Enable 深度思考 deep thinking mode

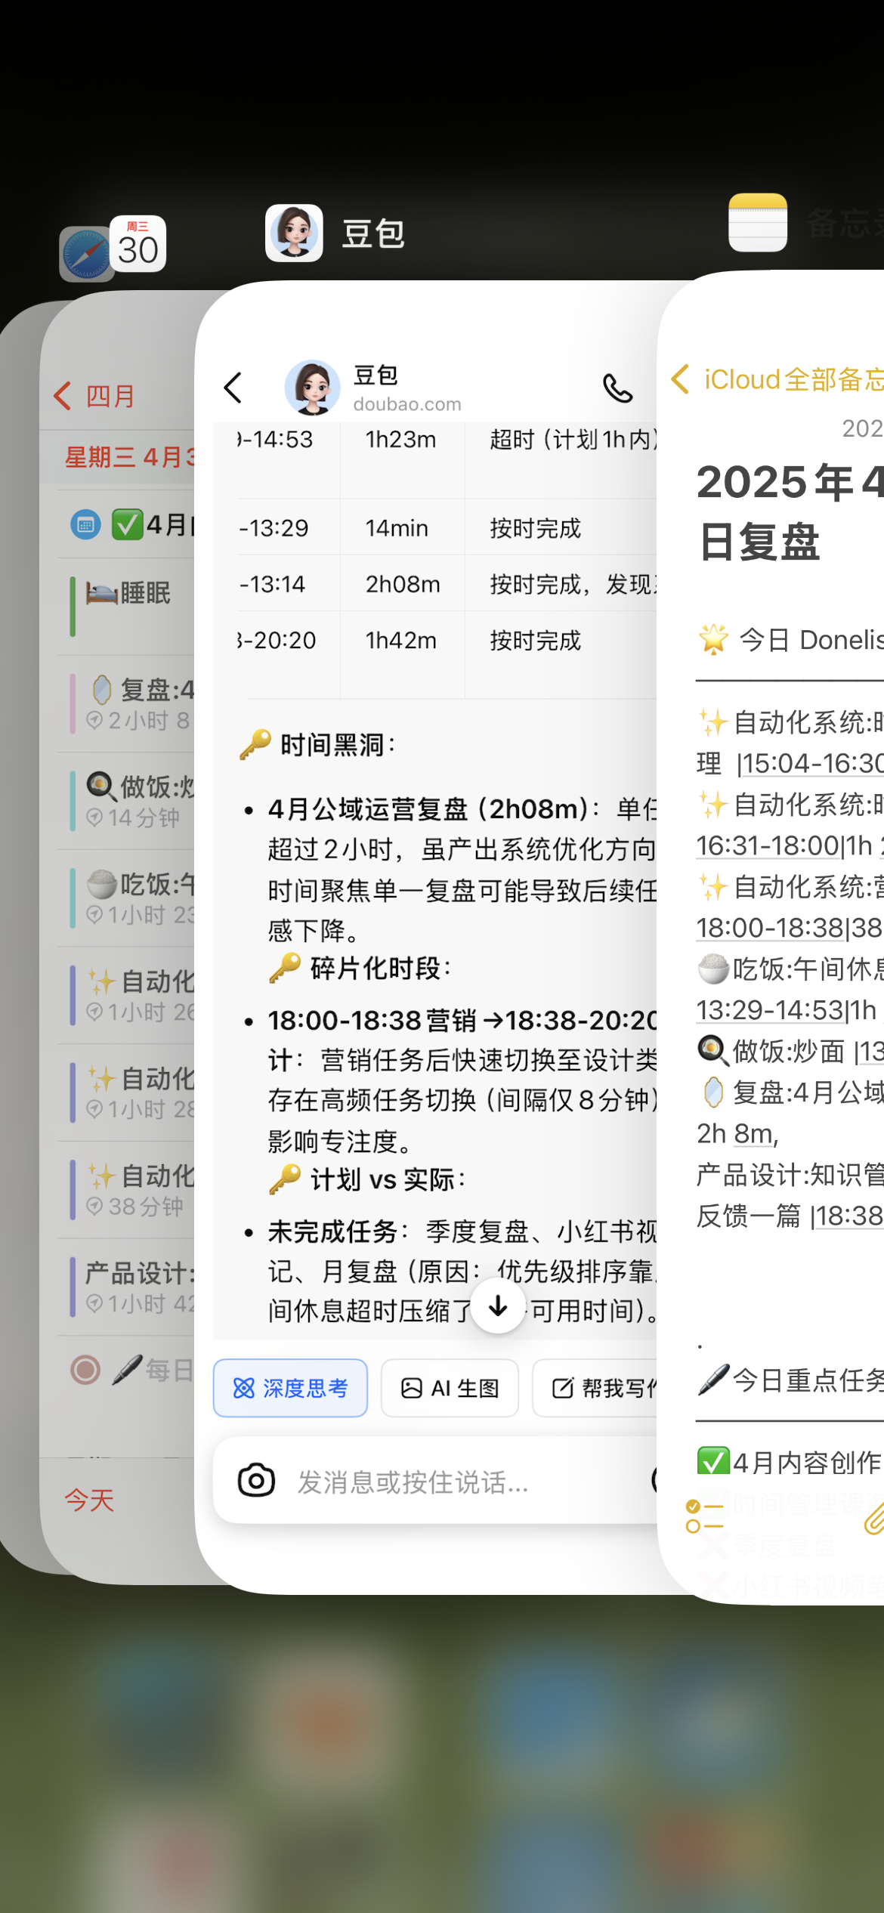[290, 1388]
